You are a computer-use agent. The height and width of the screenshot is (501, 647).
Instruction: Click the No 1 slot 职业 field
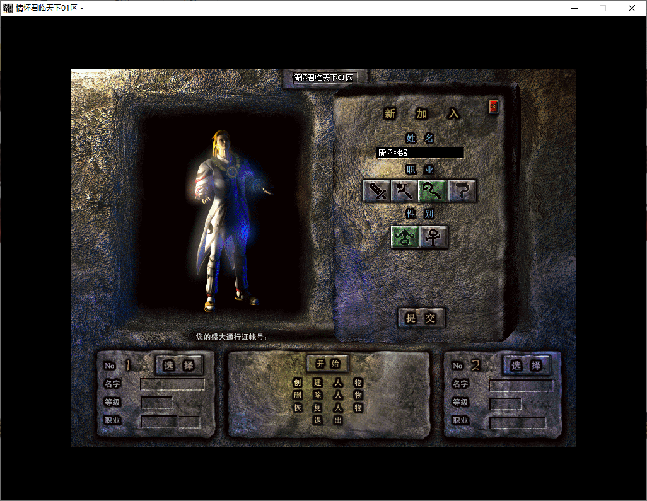170,422
